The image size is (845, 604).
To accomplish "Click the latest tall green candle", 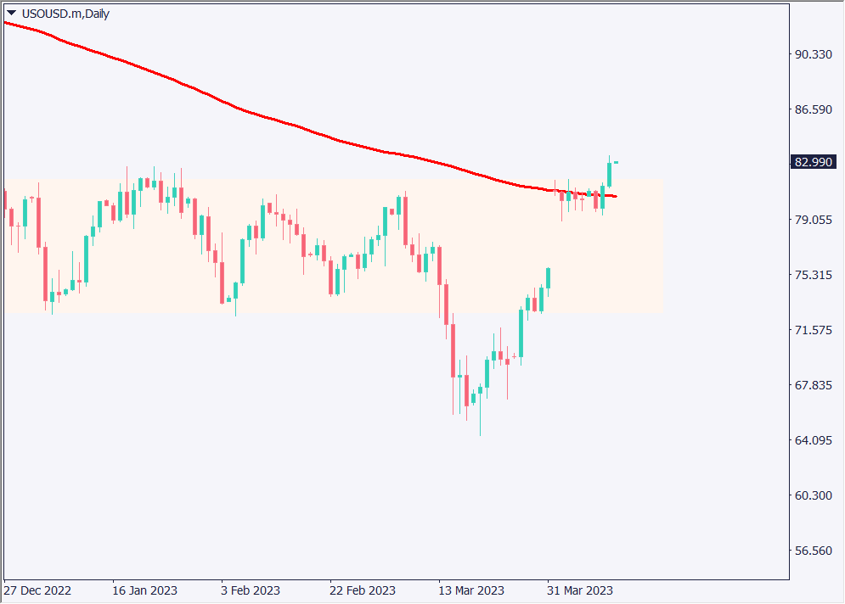I will tap(609, 174).
